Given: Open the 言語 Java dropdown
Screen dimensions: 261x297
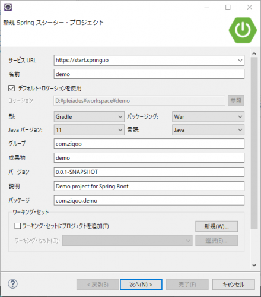Looking at the screenshot, I should [208, 130].
